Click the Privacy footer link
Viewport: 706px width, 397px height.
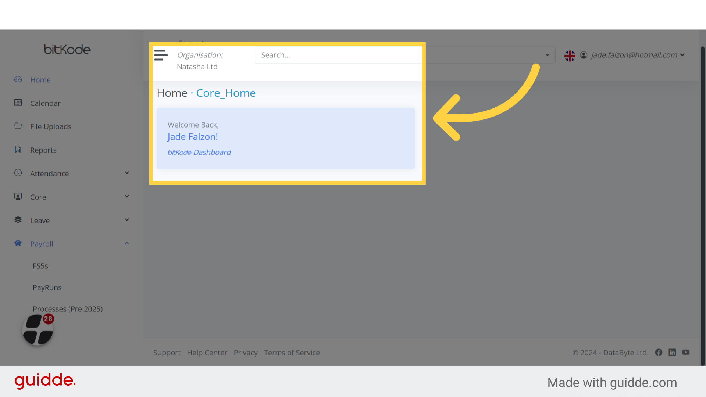246,353
